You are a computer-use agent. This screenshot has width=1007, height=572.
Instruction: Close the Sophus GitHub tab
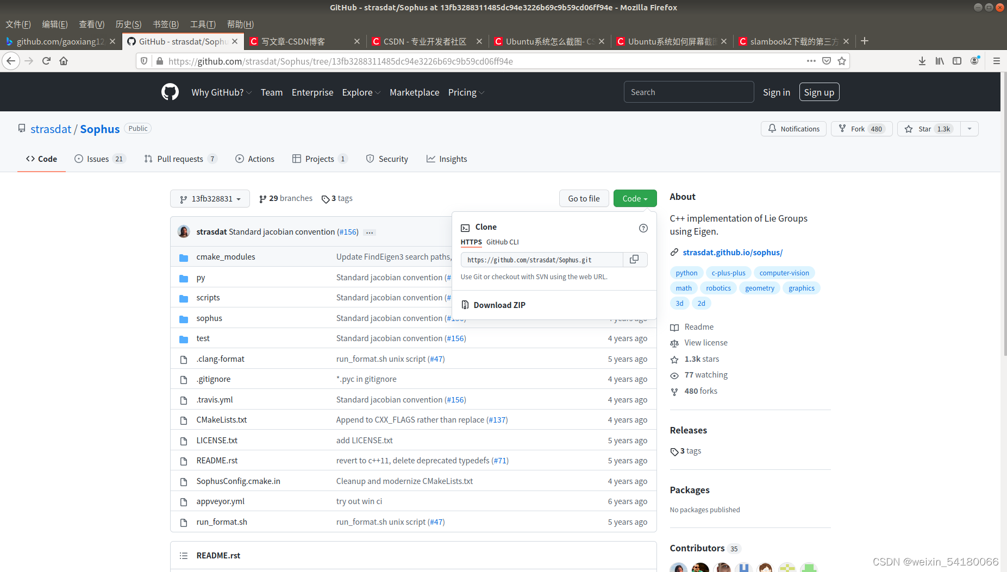(x=235, y=41)
